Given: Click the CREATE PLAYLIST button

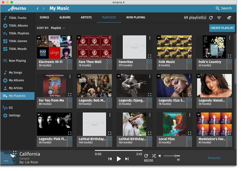Looking at the screenshot, I should [x=222, y=28].
